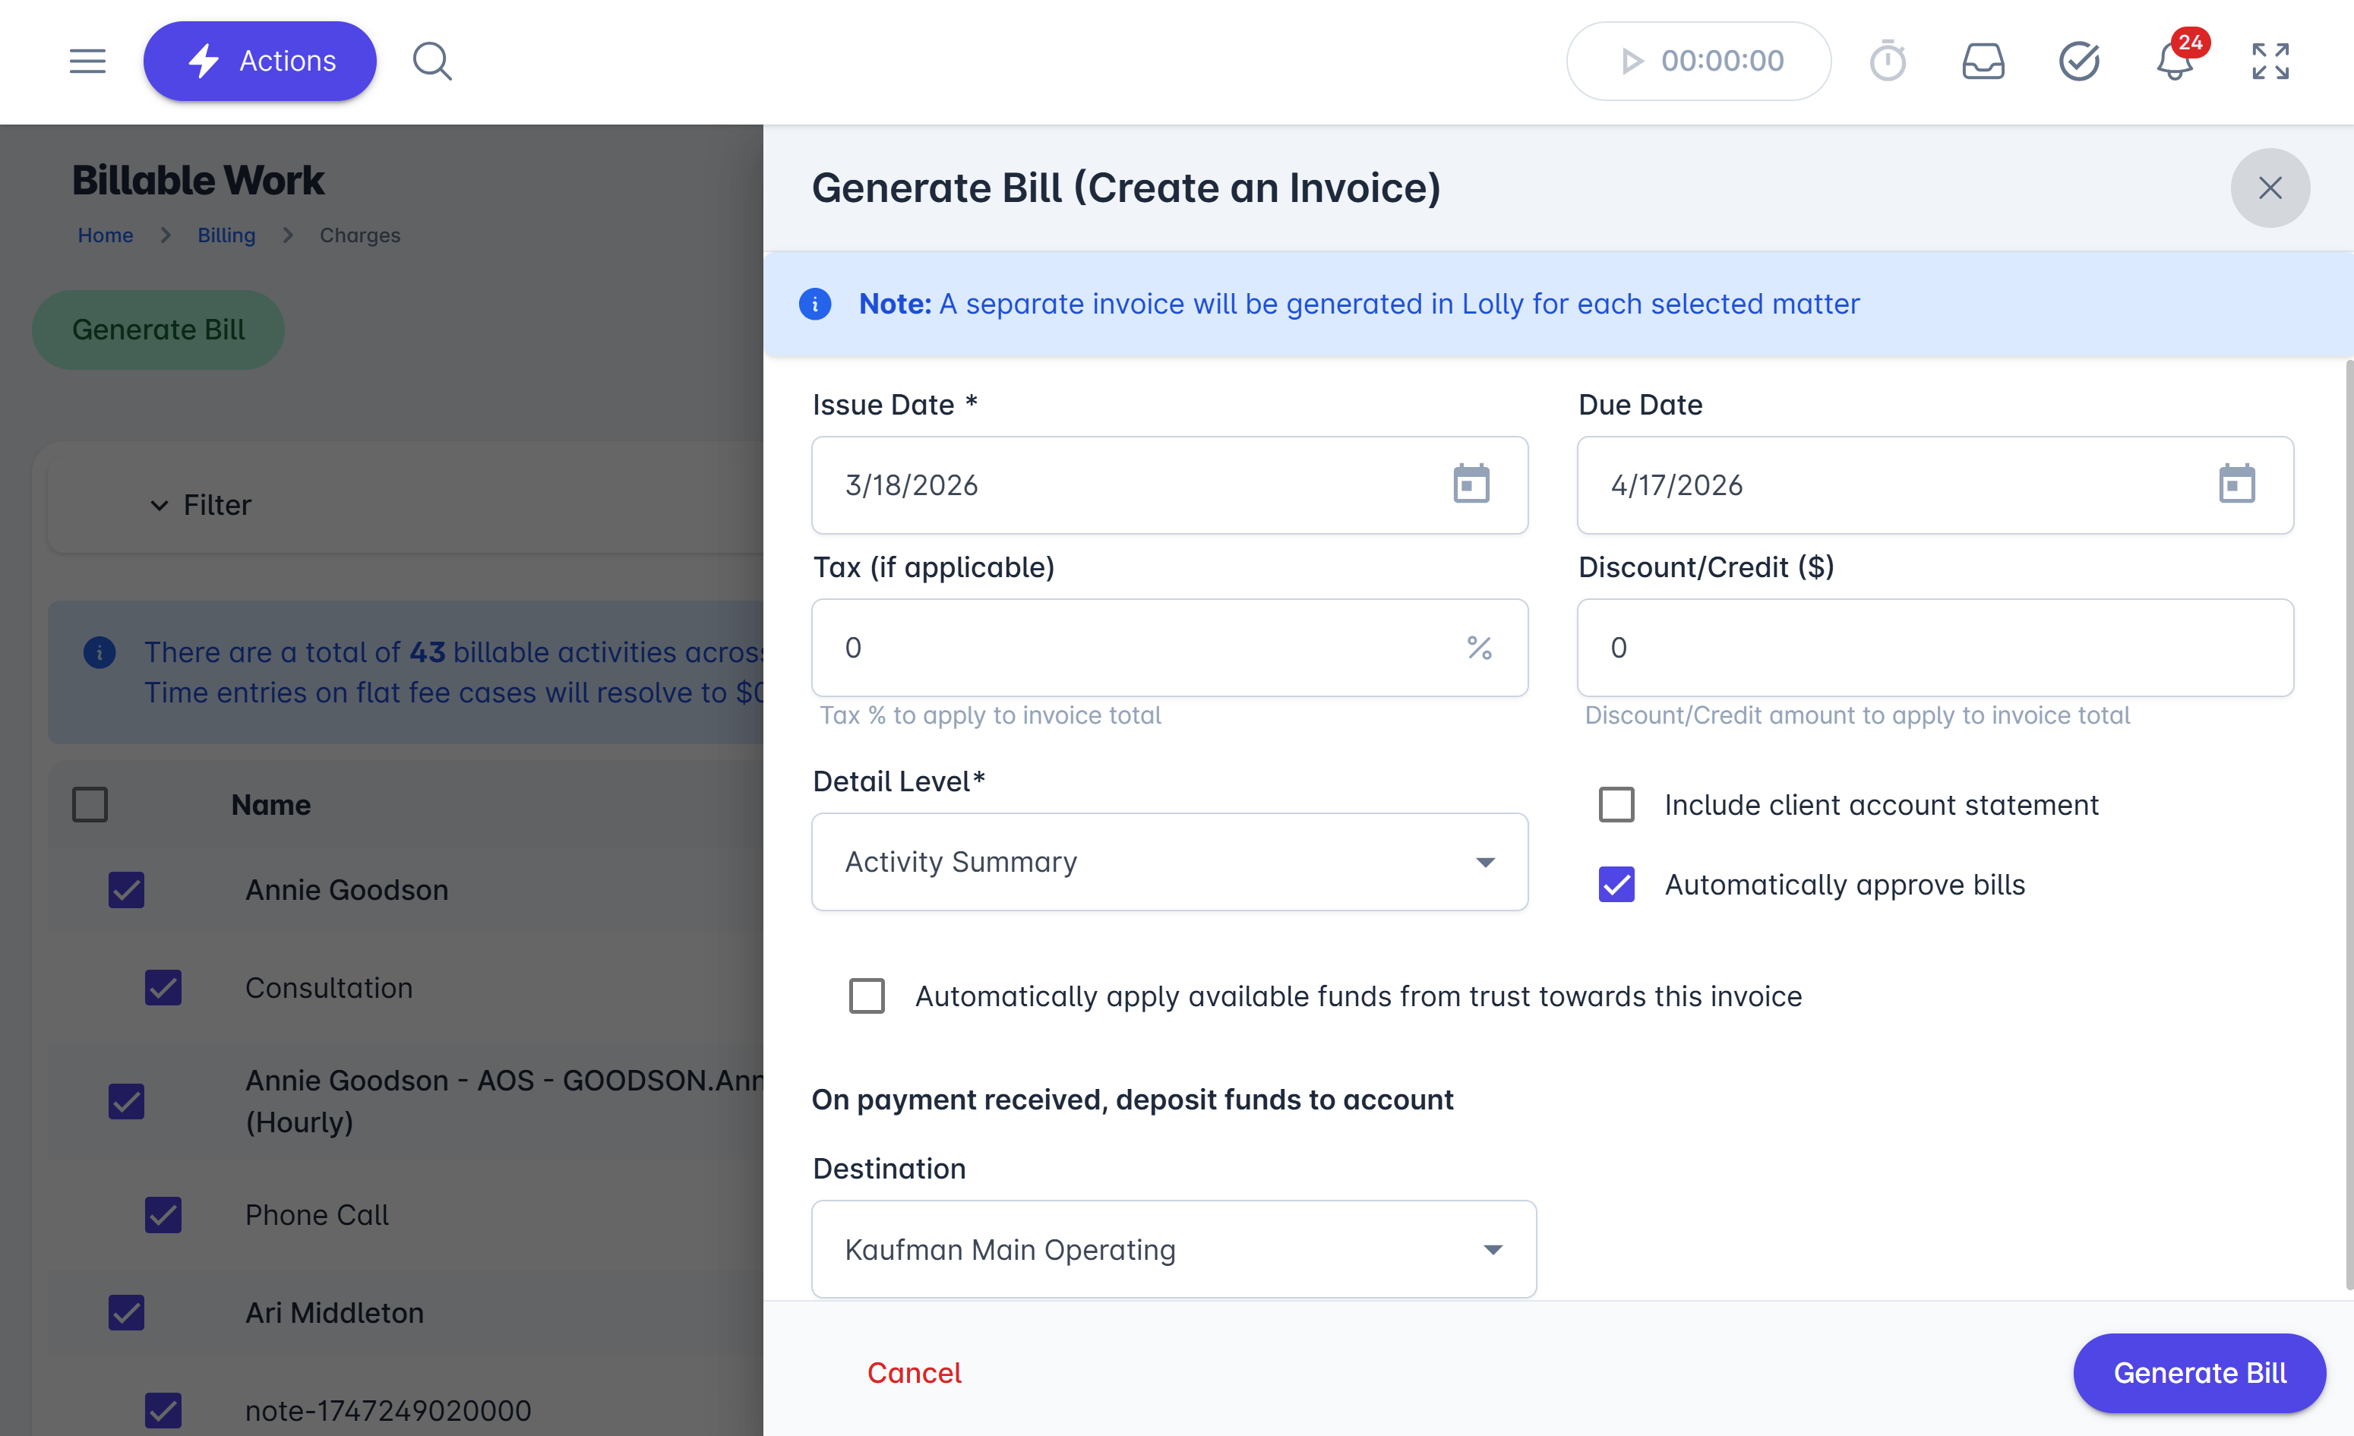This screenshot has height=1436, width=2354.
Task: Click the info icon beside billable activities message
Action: pyautogui.click(x=100, y=652)
